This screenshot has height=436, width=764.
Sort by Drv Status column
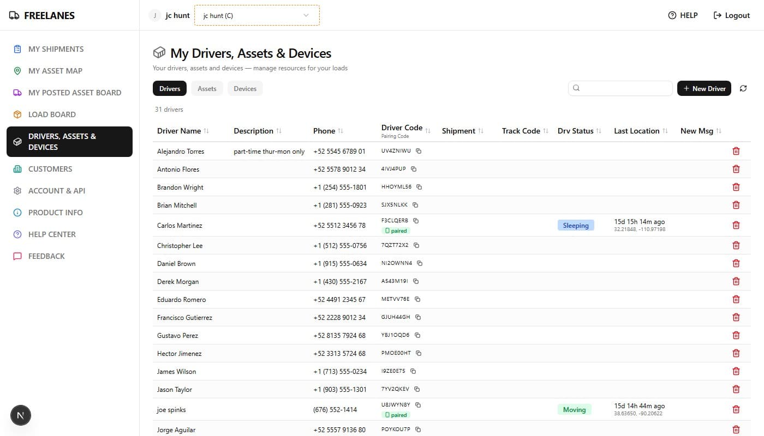580,131
